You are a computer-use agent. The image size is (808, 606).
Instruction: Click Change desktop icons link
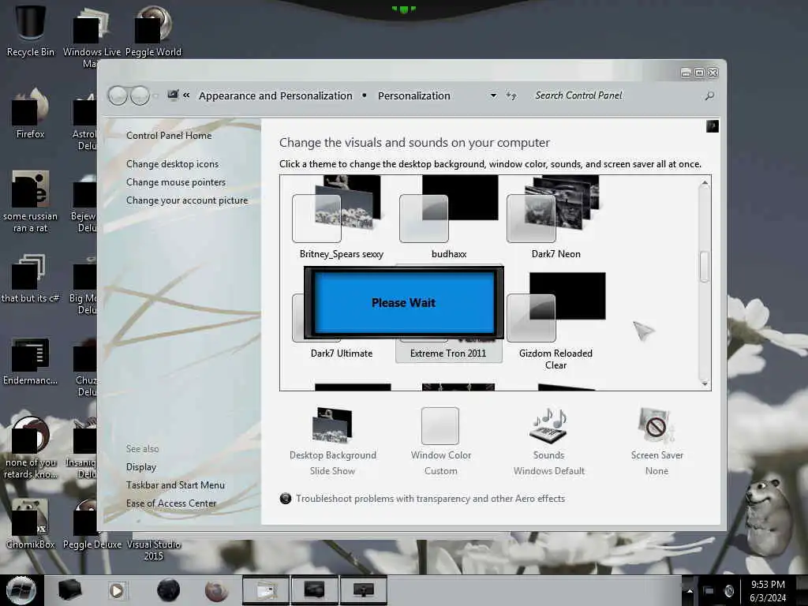[172, 164]
